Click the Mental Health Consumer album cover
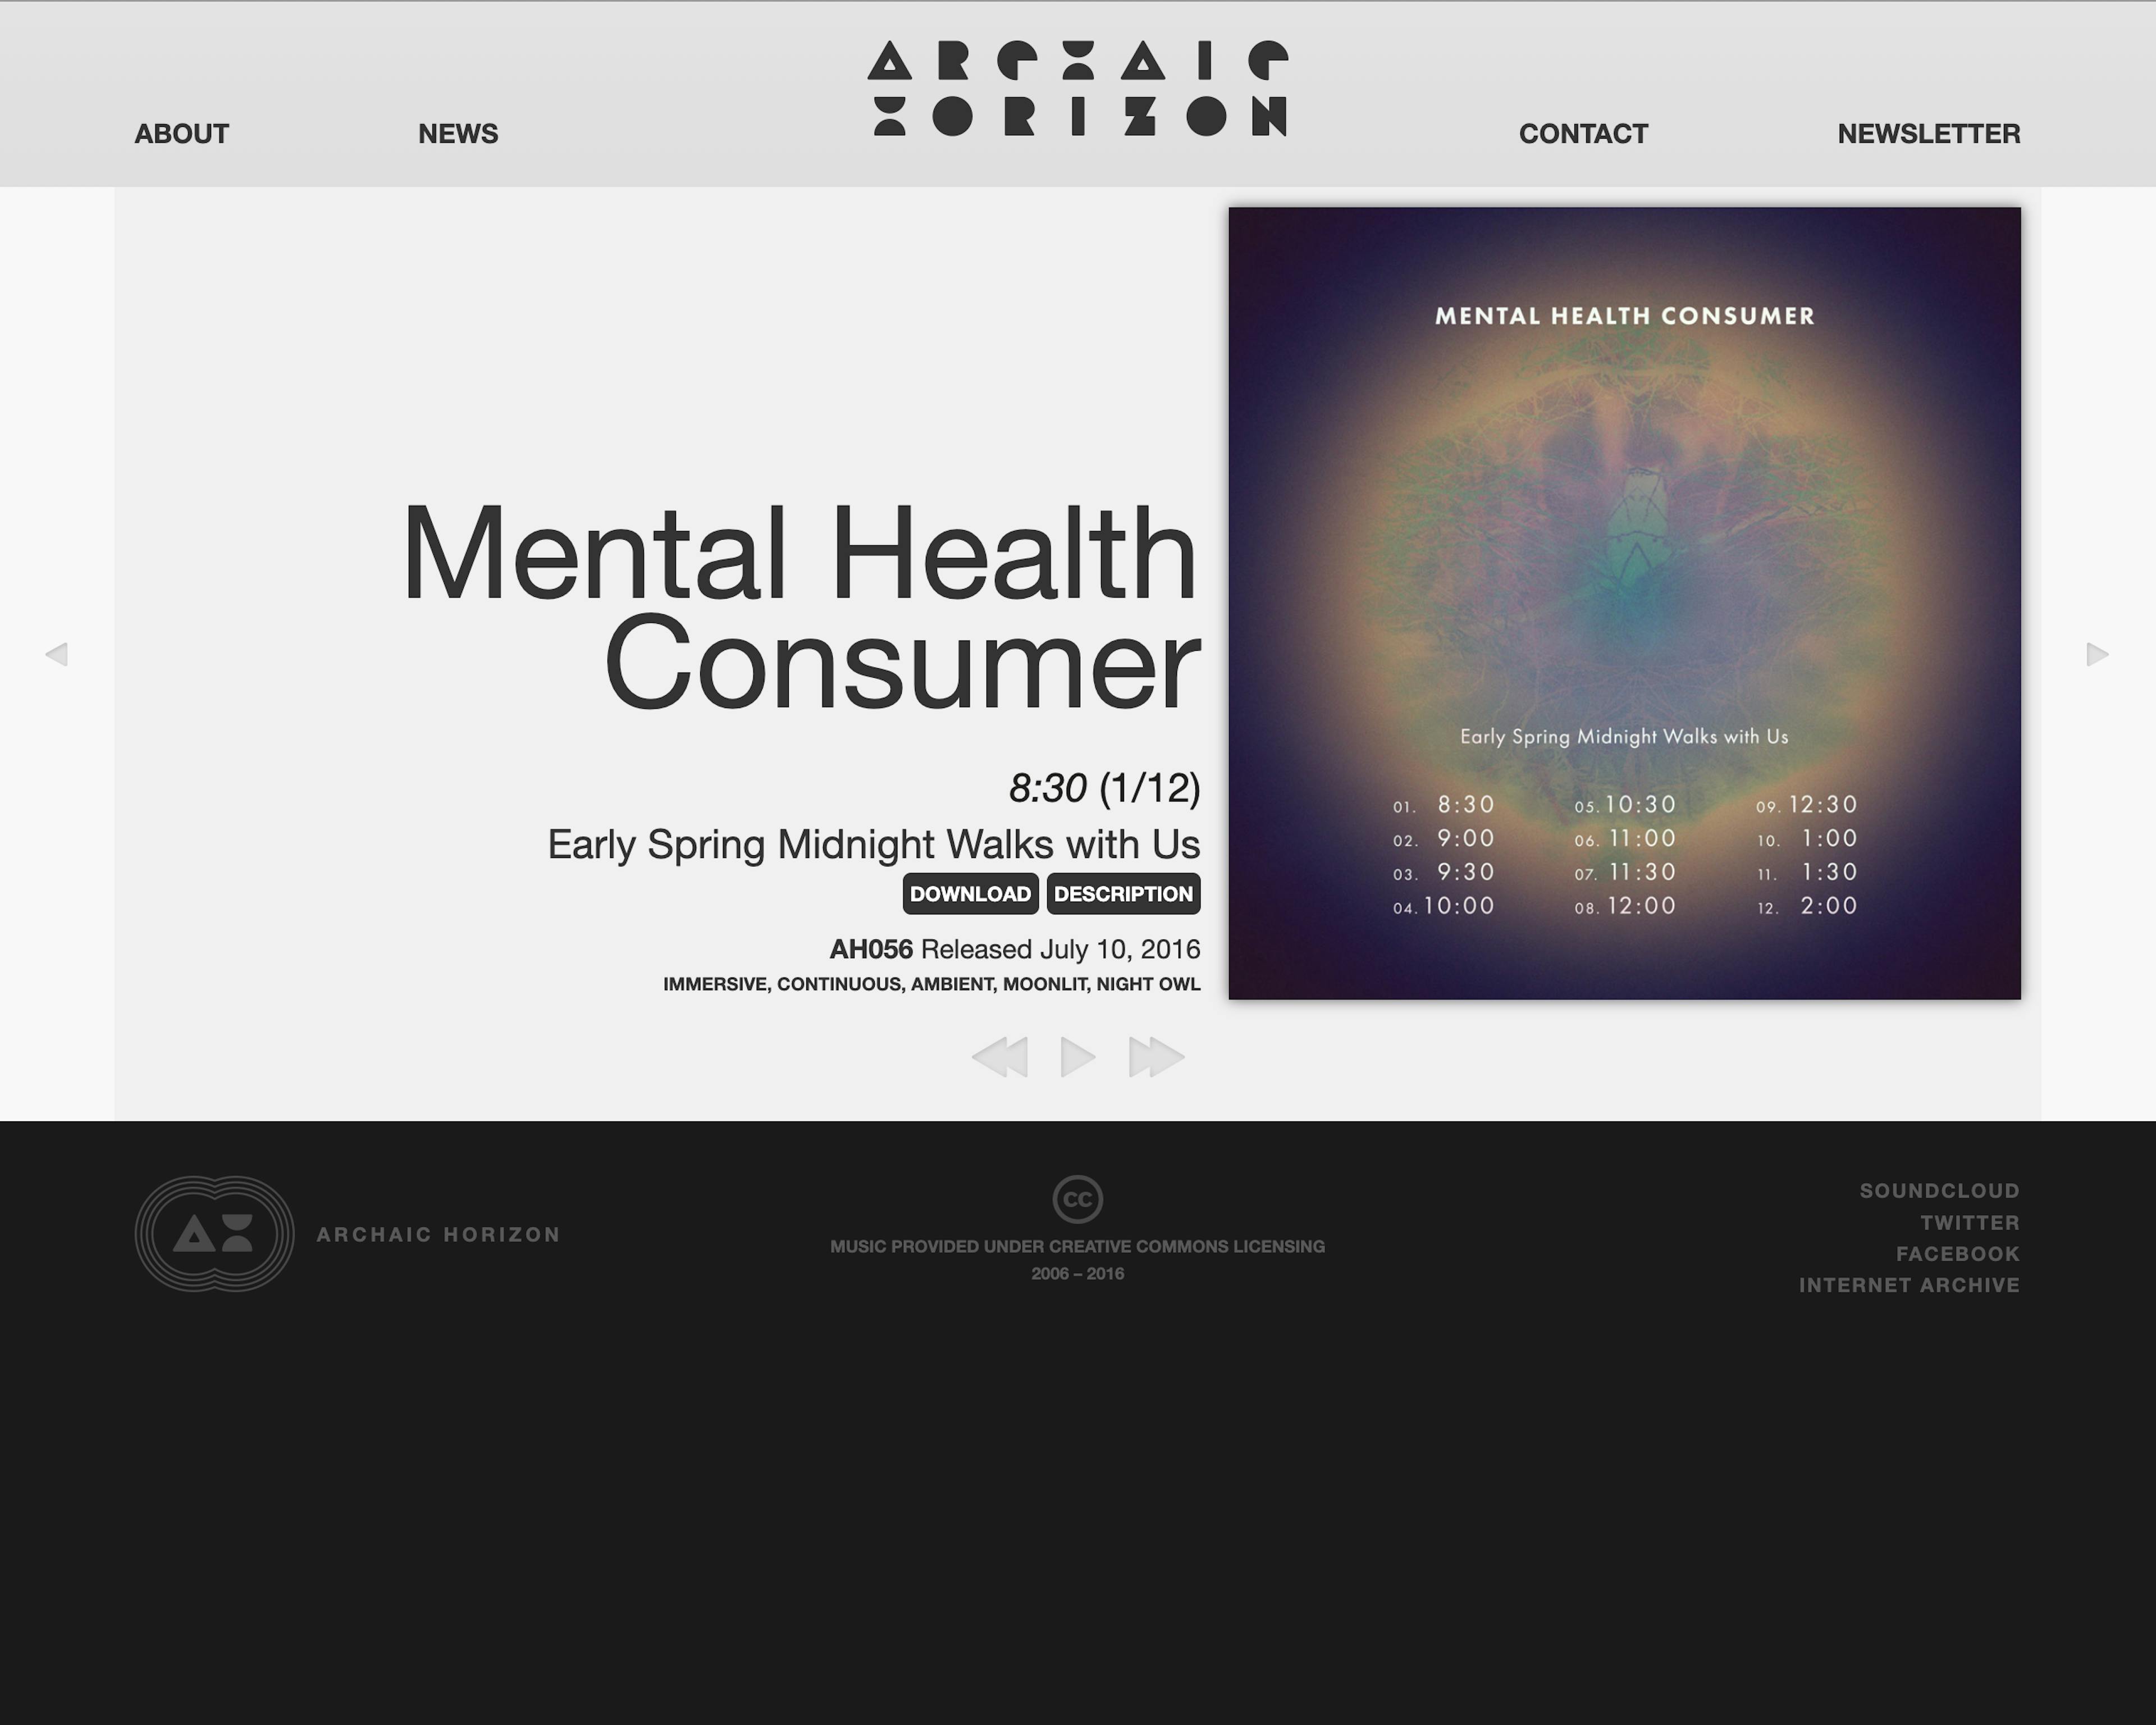The width and height of the screenshot is (2156, 1725). click(1624, 603)
